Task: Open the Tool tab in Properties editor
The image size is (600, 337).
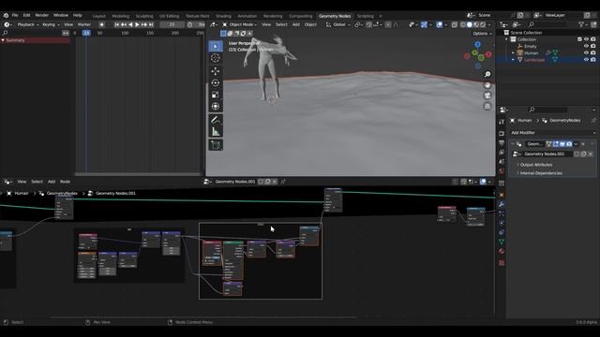Action: 502,122
